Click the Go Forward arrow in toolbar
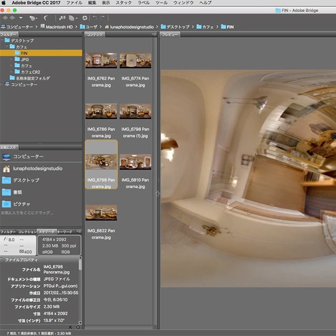Image resolution: width=336 pixels, height=336 pixels. coord(13,17)
